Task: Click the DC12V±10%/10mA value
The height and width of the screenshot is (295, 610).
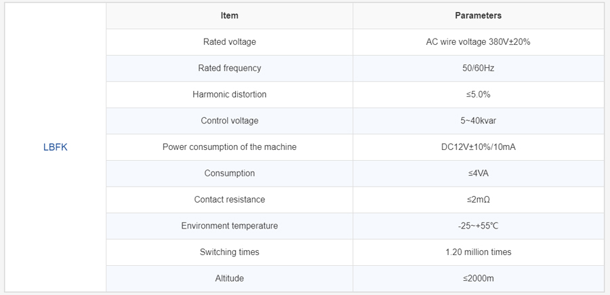Action: pyautogui.click(x=478, y=147)
